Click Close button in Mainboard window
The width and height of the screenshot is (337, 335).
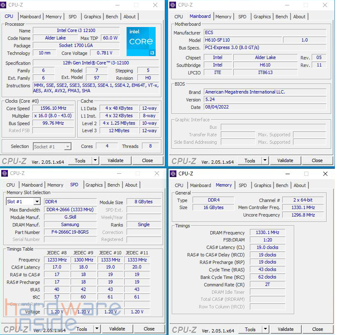[x=317, y=160]
